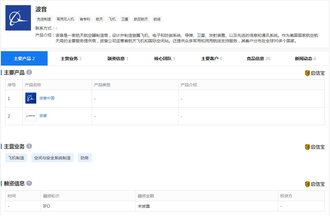Click the 飞机制造 business tag
The height and width of the screenshot is (216, 330).
[x=16, y=158]
